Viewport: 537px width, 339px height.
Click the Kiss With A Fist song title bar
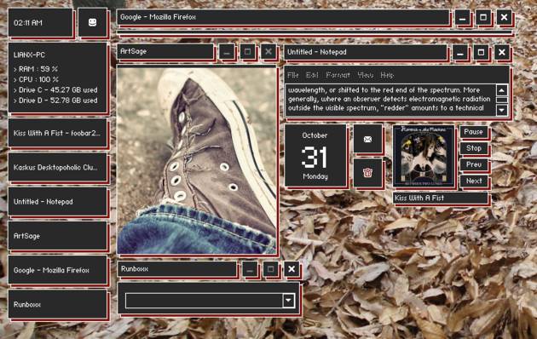pyautogui.click(x=440, y=198)
